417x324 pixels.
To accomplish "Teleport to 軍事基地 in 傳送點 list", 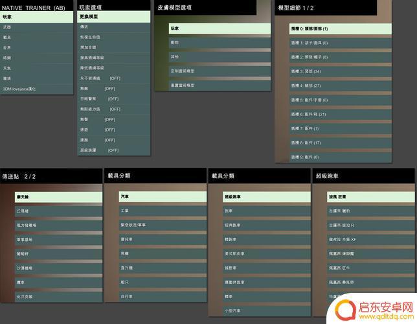I will pos(58,240).
